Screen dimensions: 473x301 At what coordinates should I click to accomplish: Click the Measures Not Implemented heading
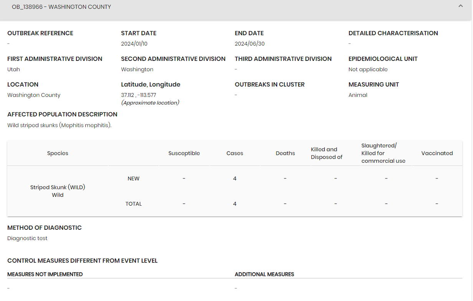45,274
